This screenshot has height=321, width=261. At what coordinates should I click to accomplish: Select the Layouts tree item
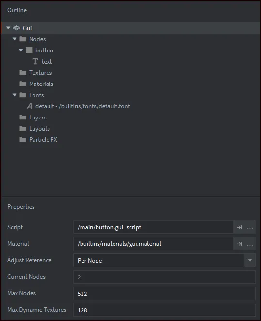pos(130,128)
